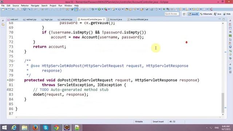
Task: Open the Project menu
Action: pyautogui.click(x=53, y=5)
